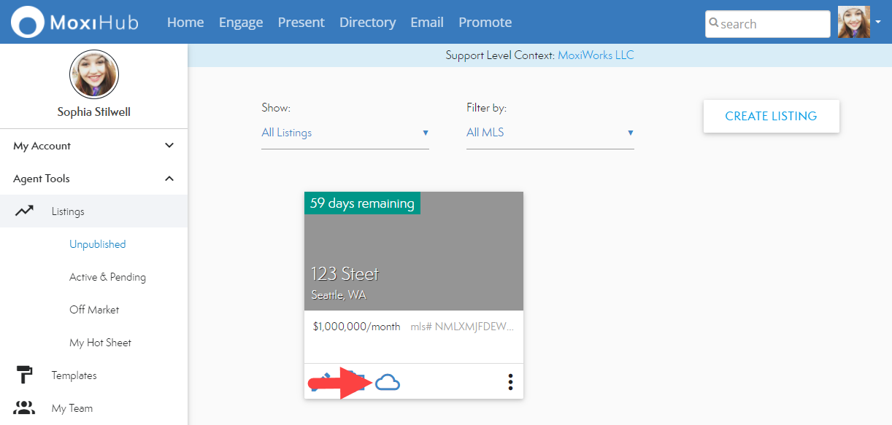Screen dimensions: 892x425
Task: Click the My Team people icon
Action: [24, 408]
